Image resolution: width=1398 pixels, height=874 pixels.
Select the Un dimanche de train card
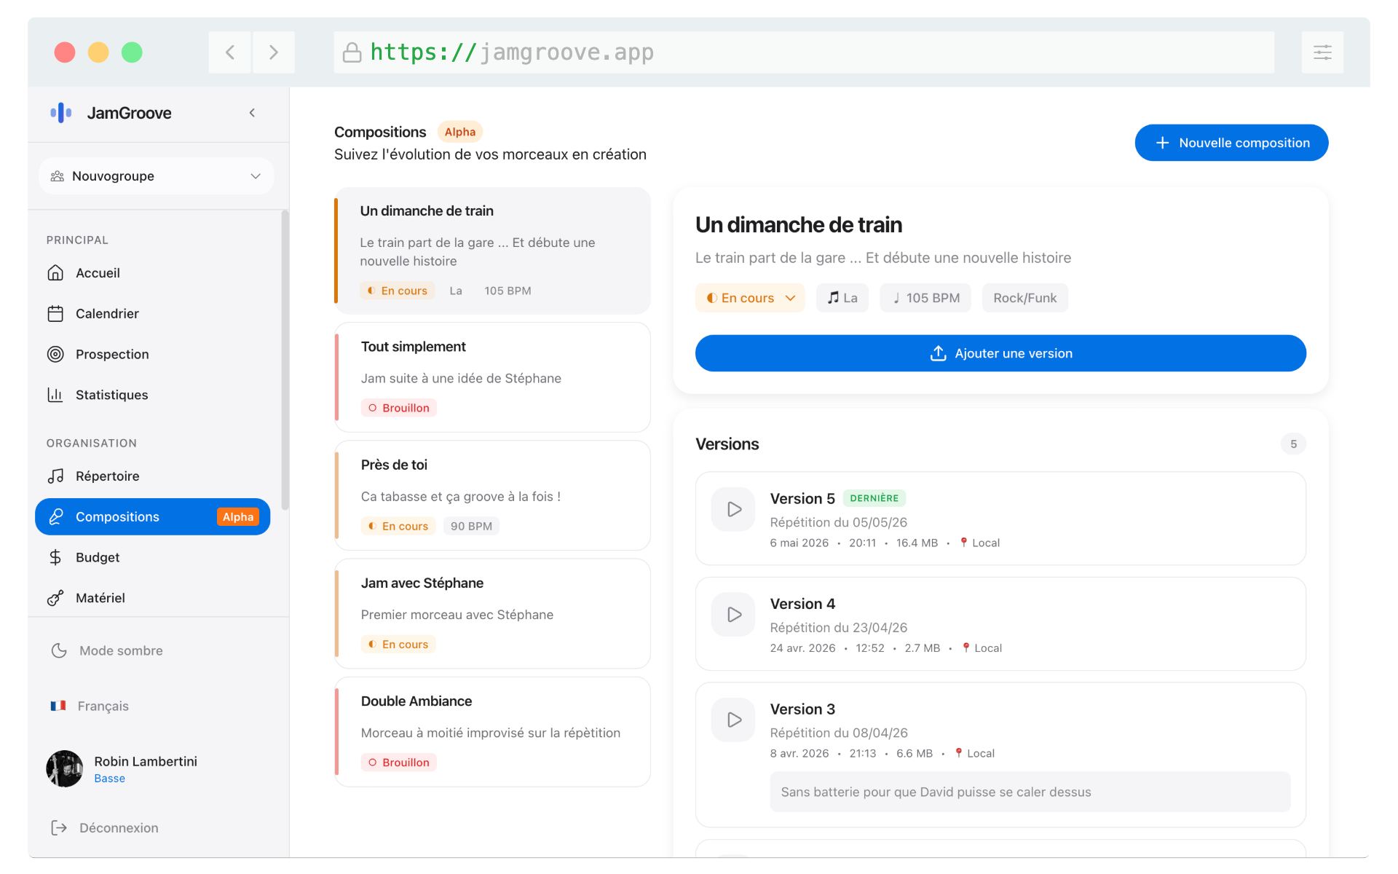click(x=492, y=251)
